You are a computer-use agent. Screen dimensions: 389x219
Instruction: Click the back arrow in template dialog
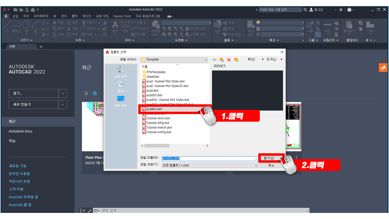point(215,60)
